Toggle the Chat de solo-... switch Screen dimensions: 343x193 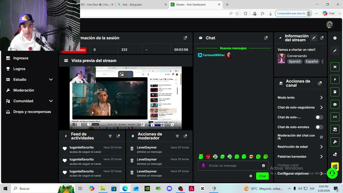coord(319,117)
